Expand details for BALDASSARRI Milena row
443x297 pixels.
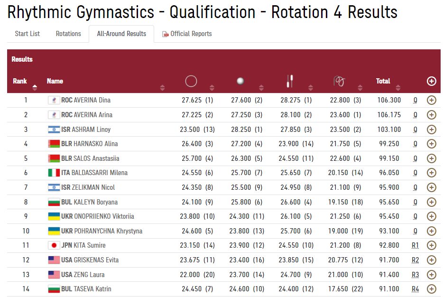click(x=431, y=173)
